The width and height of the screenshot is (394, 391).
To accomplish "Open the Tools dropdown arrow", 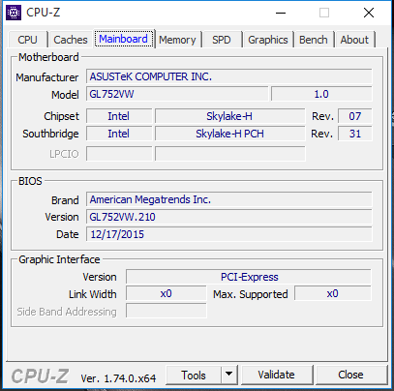I will point(229,375).
